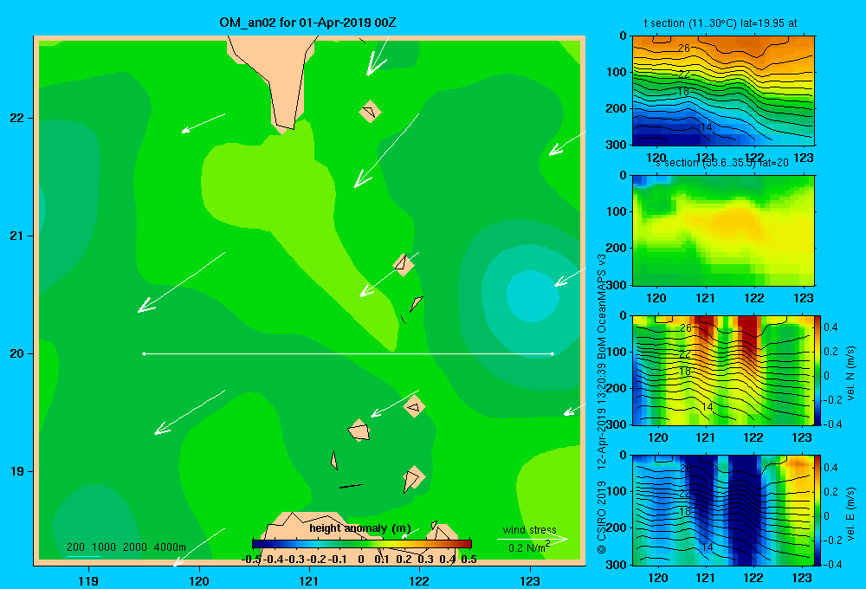Click longitude label 120 on main map
Screen dimensions: 866x589
199,580
